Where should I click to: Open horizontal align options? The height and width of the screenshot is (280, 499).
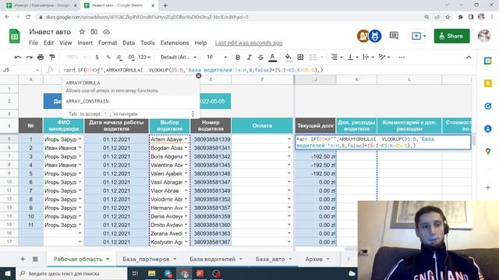coord(336,57)
